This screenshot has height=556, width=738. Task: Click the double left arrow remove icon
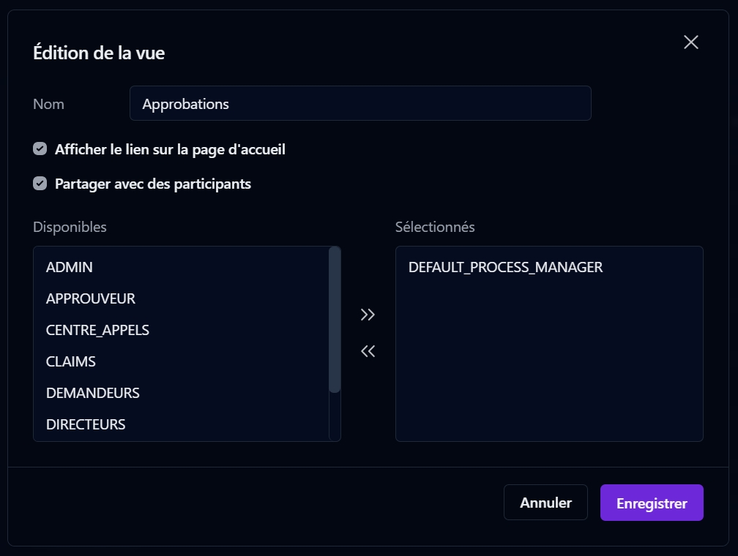[x=368, y=352]
